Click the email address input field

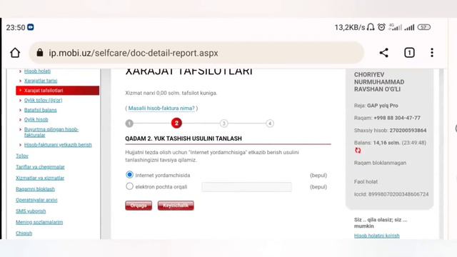246,187
